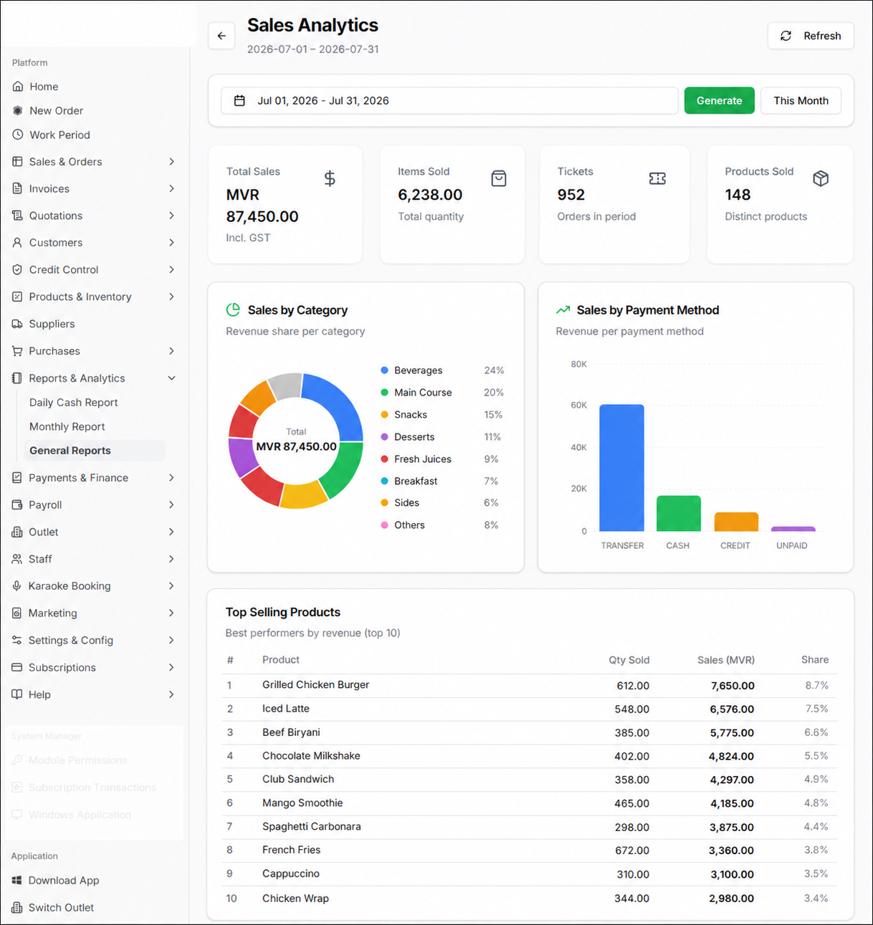The width and height of the screenshot is (873, 925).
Task: Click the Karaoke Booking microphone icon
Action: (16, 586)
